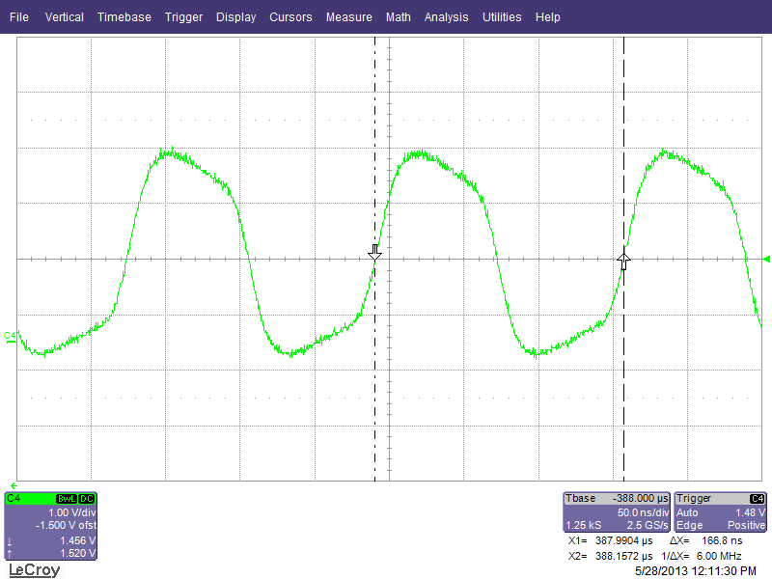Click the Positive slope text
This screenshot has width=772, height=579.
[x=746, y=525]
